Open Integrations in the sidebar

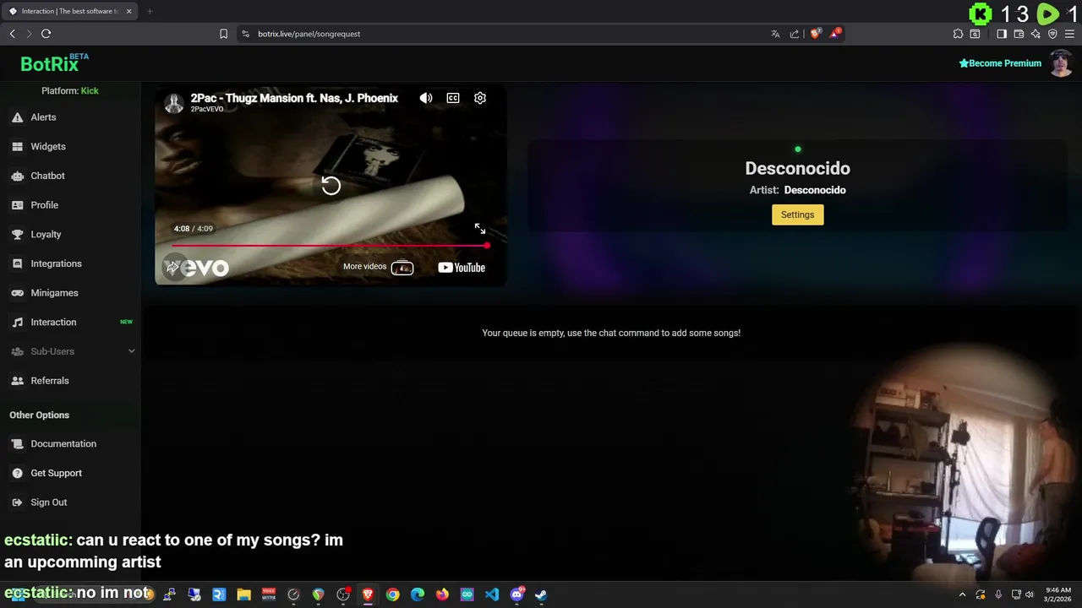click(70, 263)
